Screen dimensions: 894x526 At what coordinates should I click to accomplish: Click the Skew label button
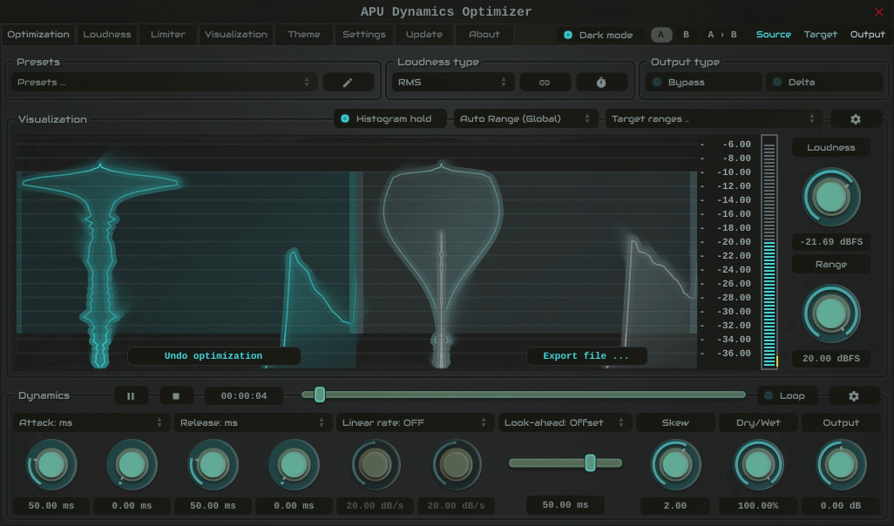(675, 423)
